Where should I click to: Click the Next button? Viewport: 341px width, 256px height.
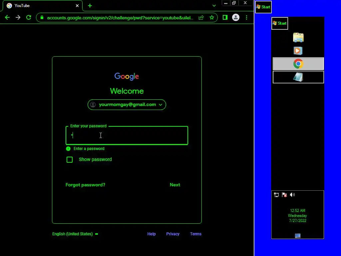click(175, 185)
